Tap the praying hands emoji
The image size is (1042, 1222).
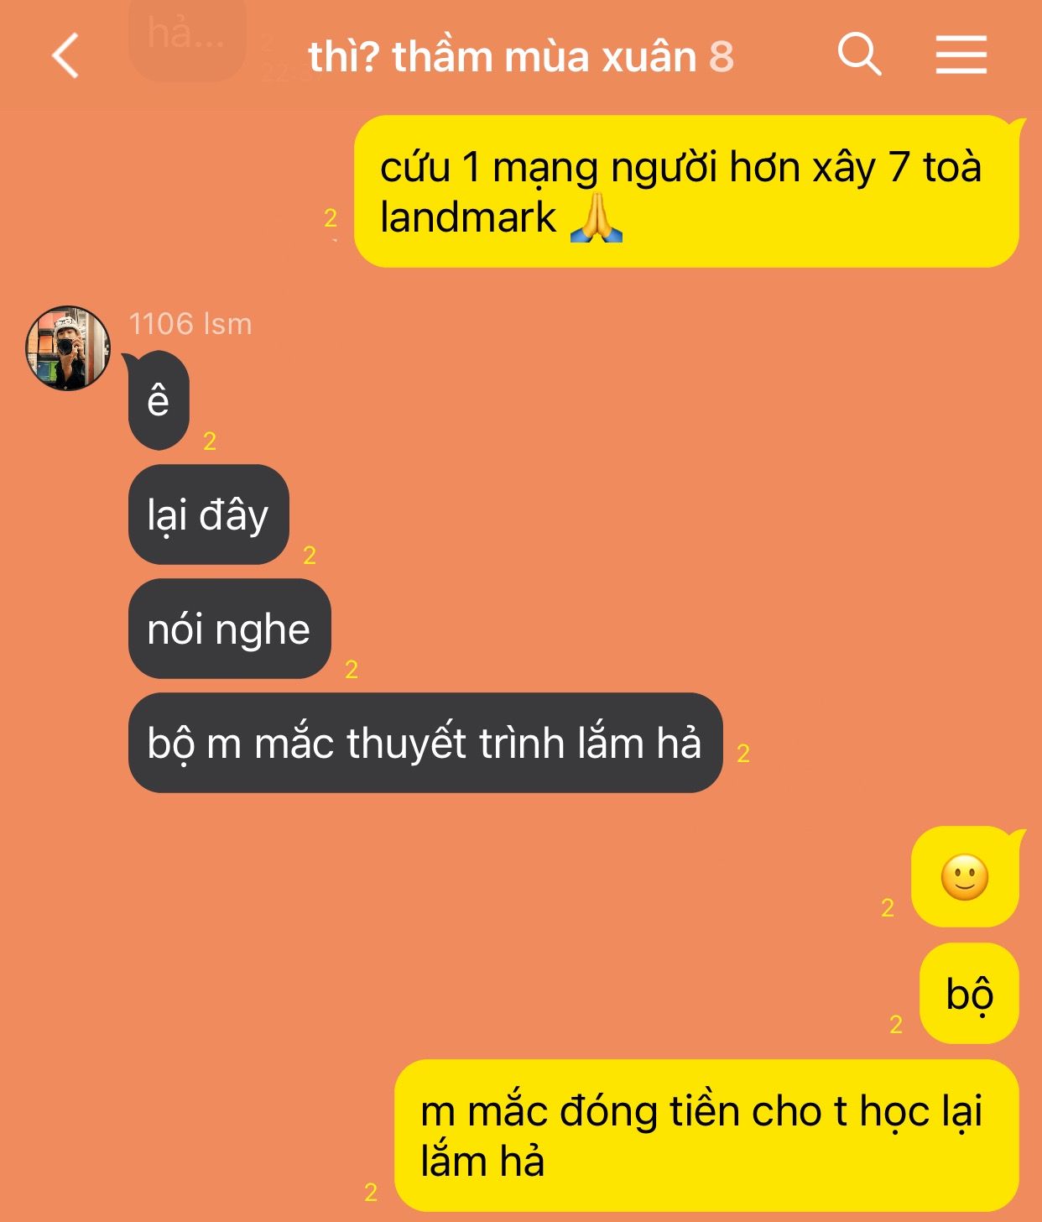[x=597, y=217]
